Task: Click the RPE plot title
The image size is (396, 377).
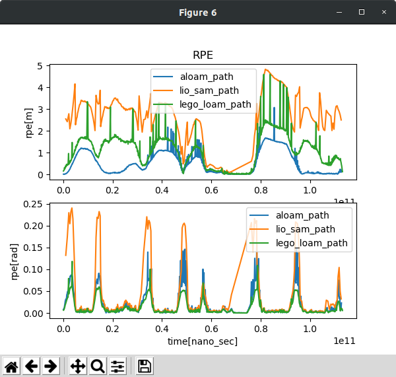Action: 203,55
